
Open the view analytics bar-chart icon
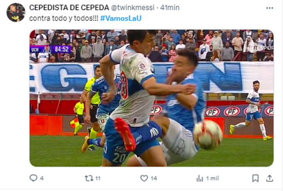200,178
